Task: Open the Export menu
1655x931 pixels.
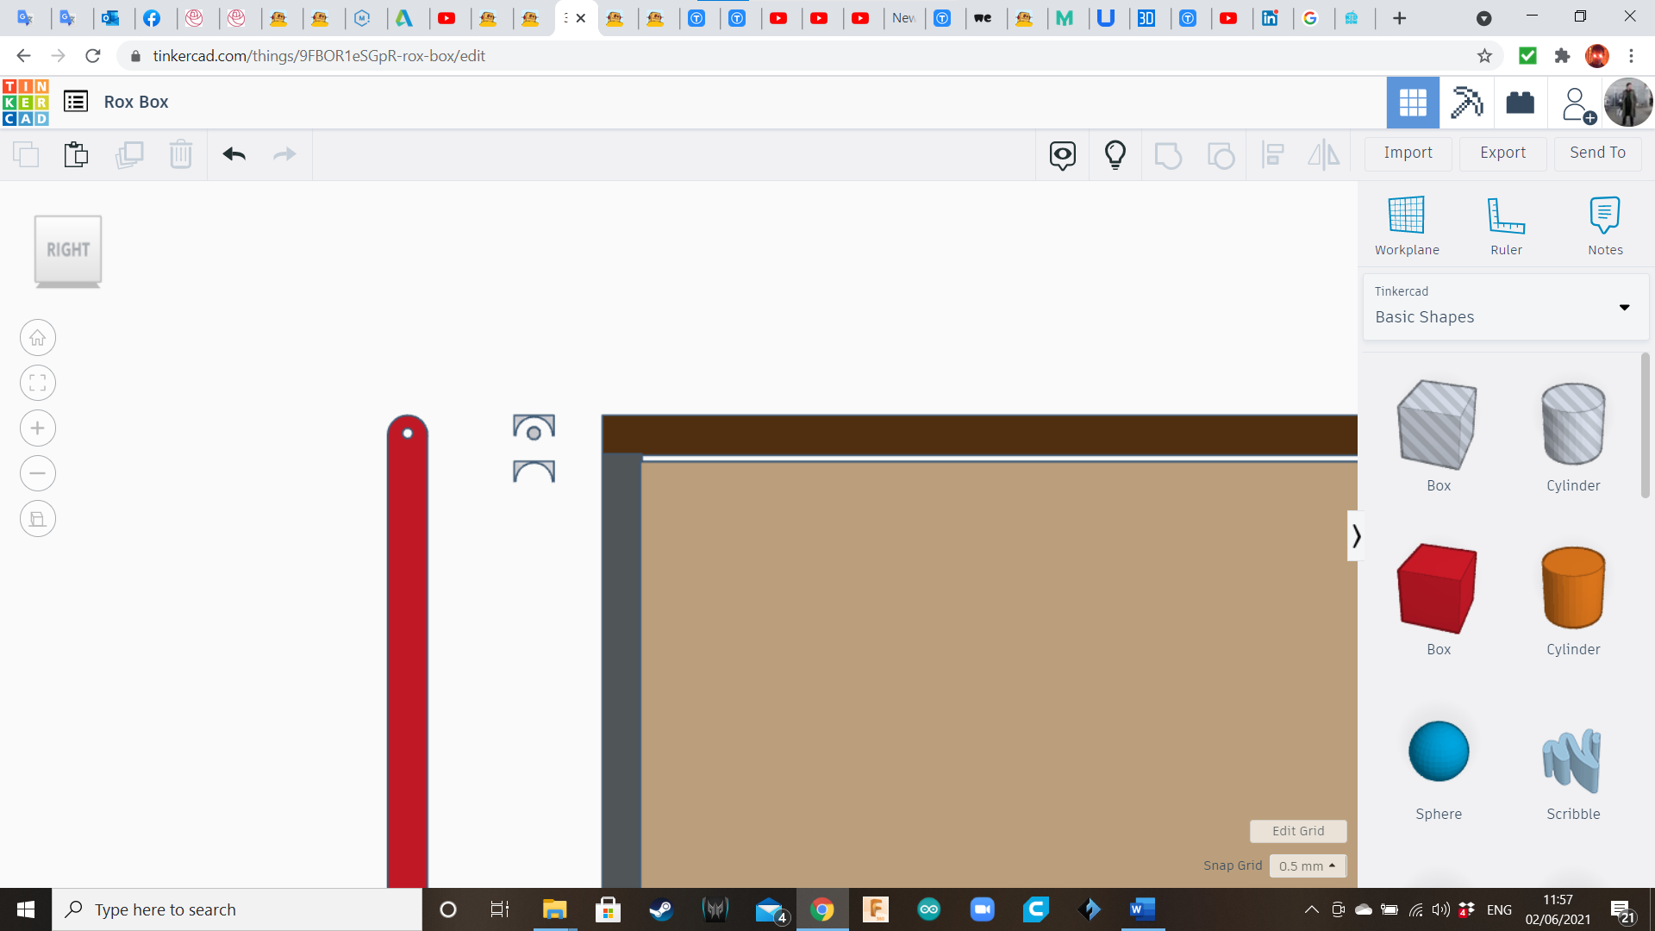Action: point(1502,153)
